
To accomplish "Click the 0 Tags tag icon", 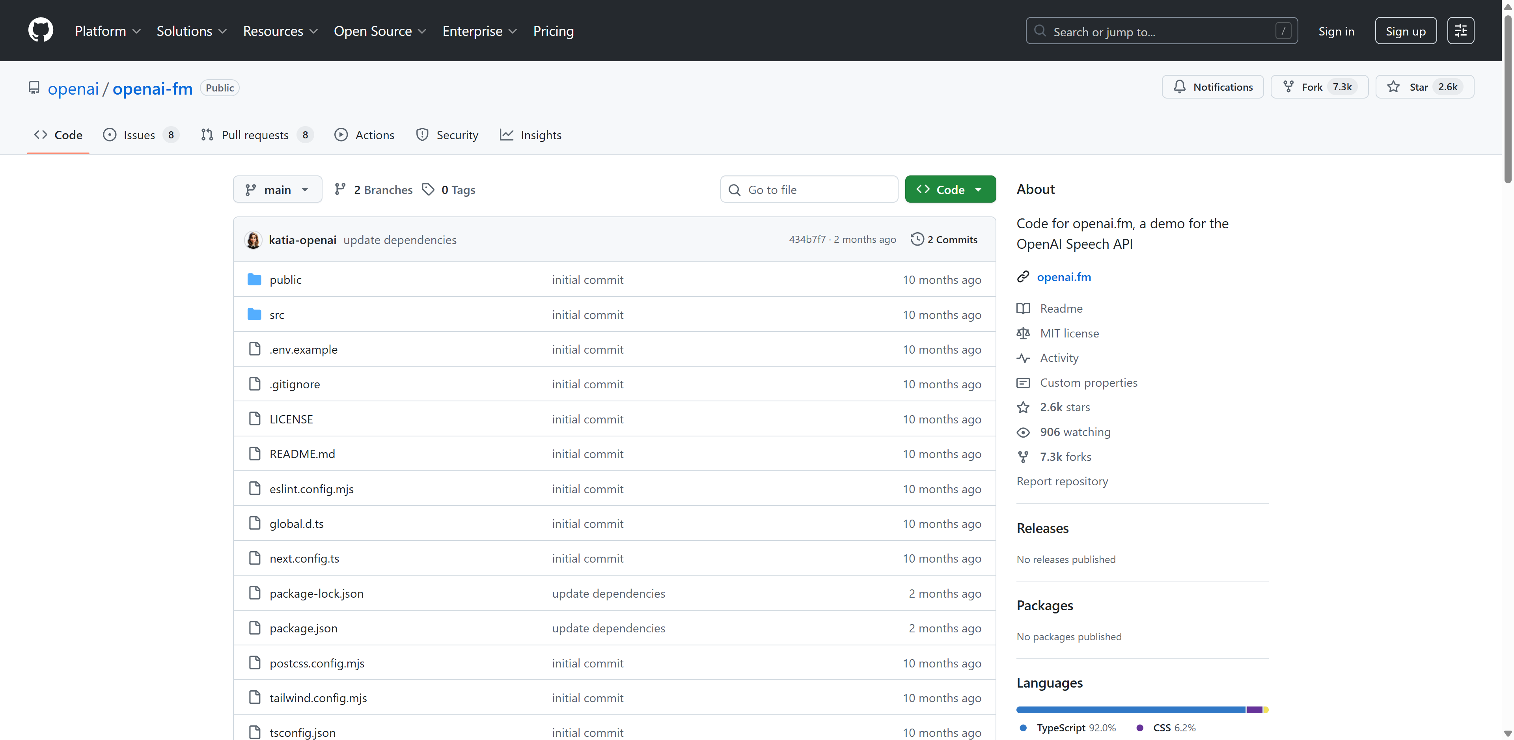I will (429, 189).
